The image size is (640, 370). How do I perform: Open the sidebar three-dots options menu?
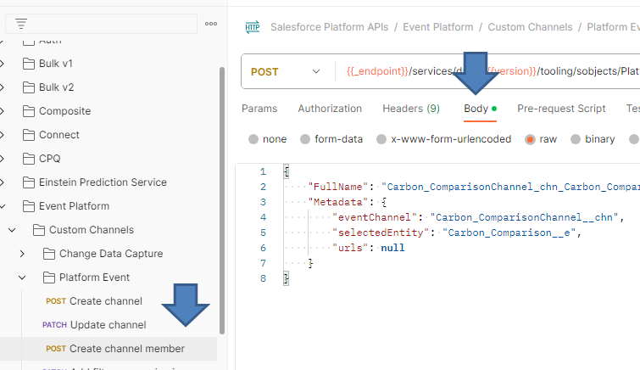[211, 24]
